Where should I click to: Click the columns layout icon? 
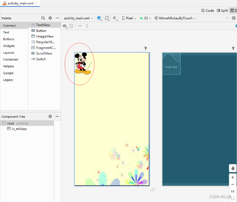coord(71,26)
